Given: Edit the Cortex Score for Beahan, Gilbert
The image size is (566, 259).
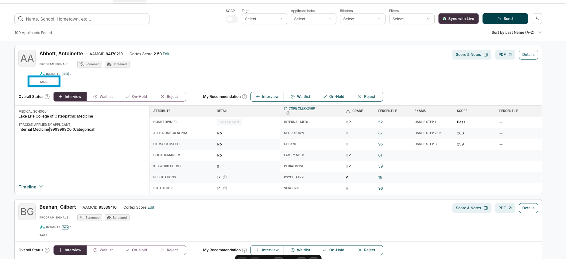Looking at the screenshot, I should pos(151,207).
